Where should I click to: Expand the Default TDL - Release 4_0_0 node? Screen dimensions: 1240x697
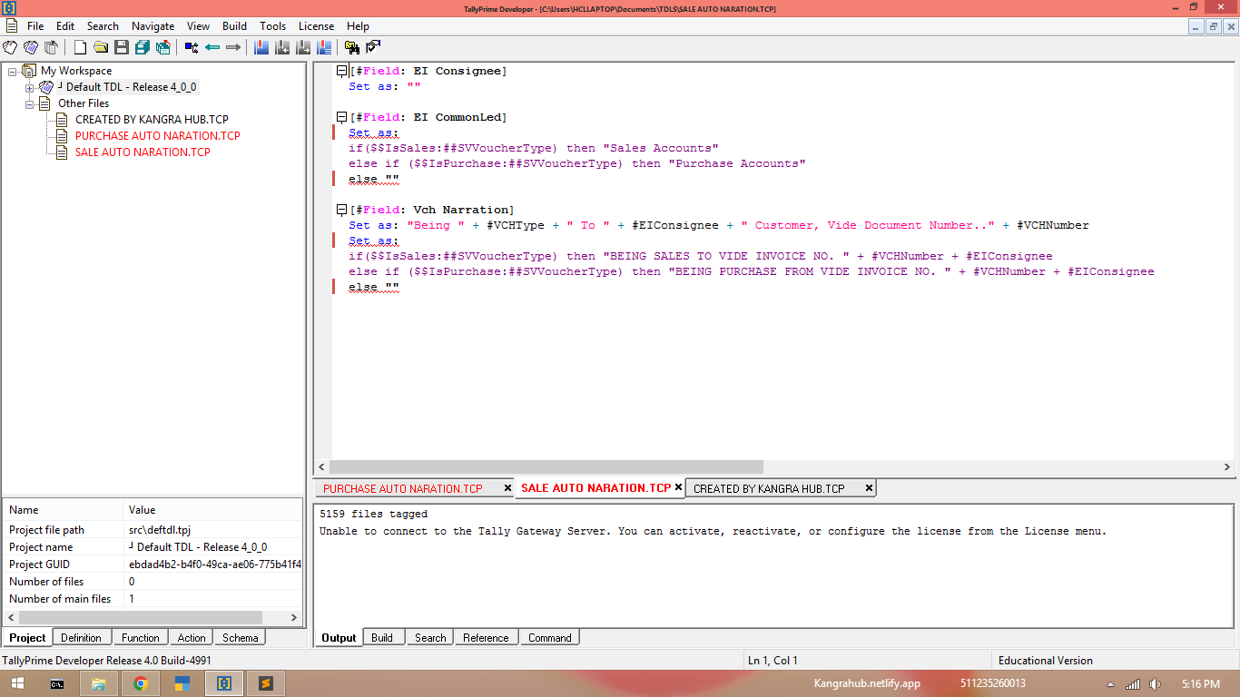29,87
